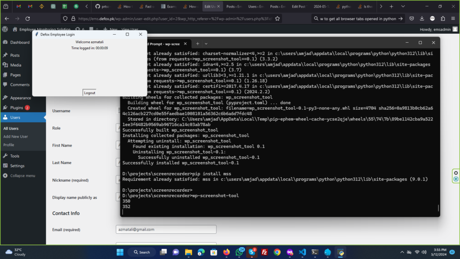460x259 pixels.
Task: Open the Firefox extensions puzzle icon
Action: [x=443, y=18]
